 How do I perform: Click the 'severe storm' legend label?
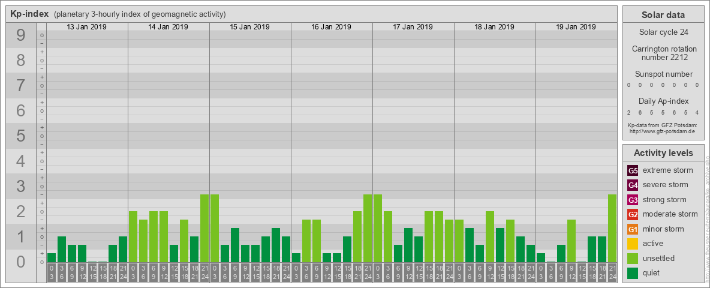coord(666,185)
